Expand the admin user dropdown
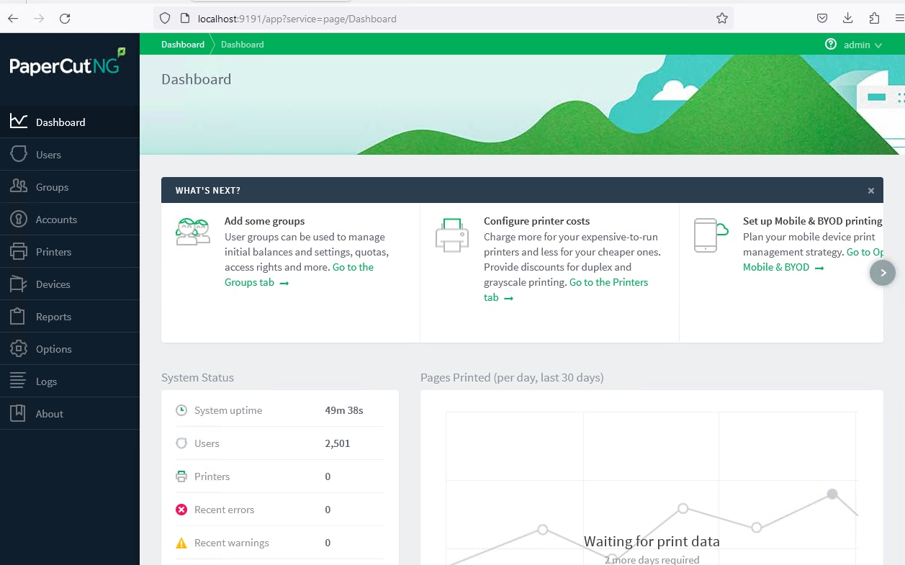905x565 pixels. tap(863, 45)
